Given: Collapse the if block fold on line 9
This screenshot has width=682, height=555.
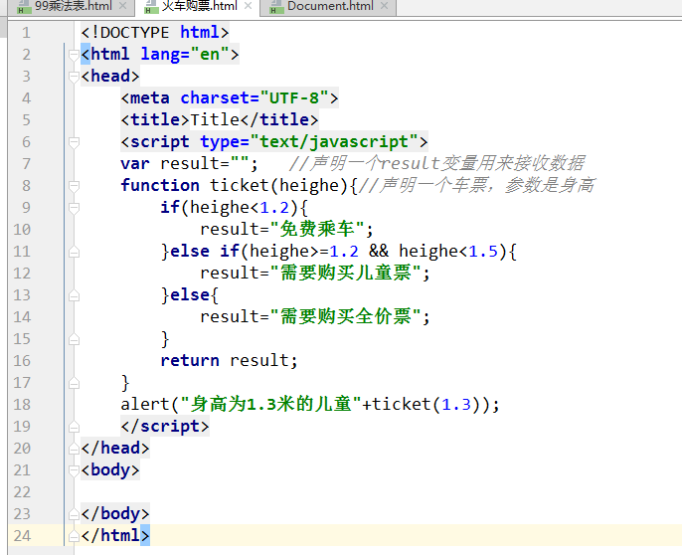Looking at the screenshot, I should (x=74, y=208).
